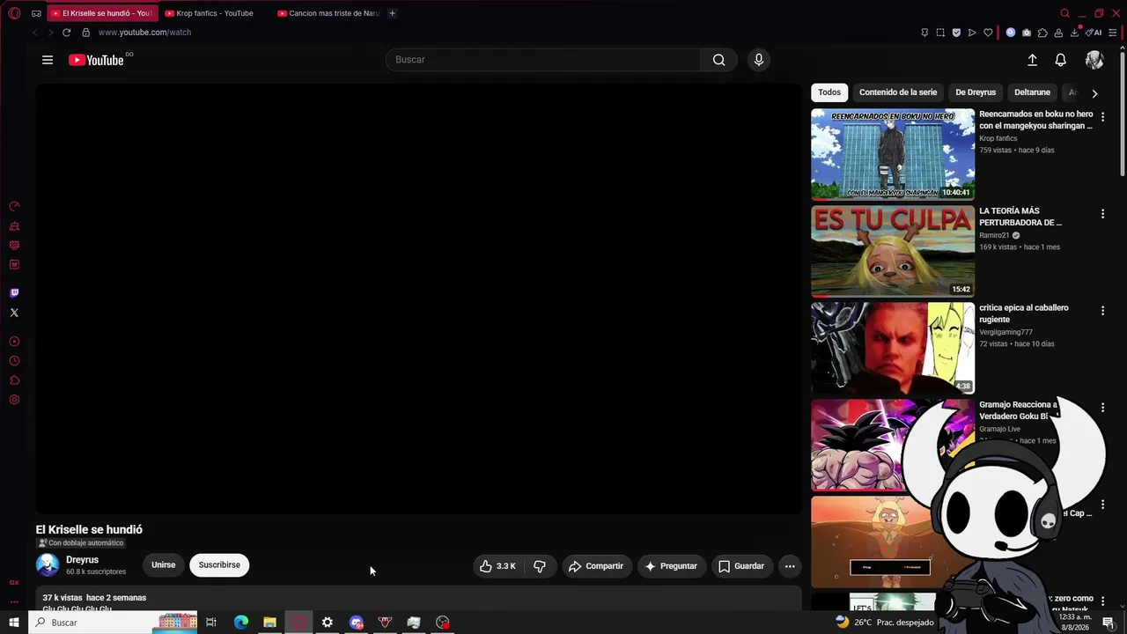1127x634 pixels.
Task: Click the Preguntar ask button
Action: tap(671, 566)
